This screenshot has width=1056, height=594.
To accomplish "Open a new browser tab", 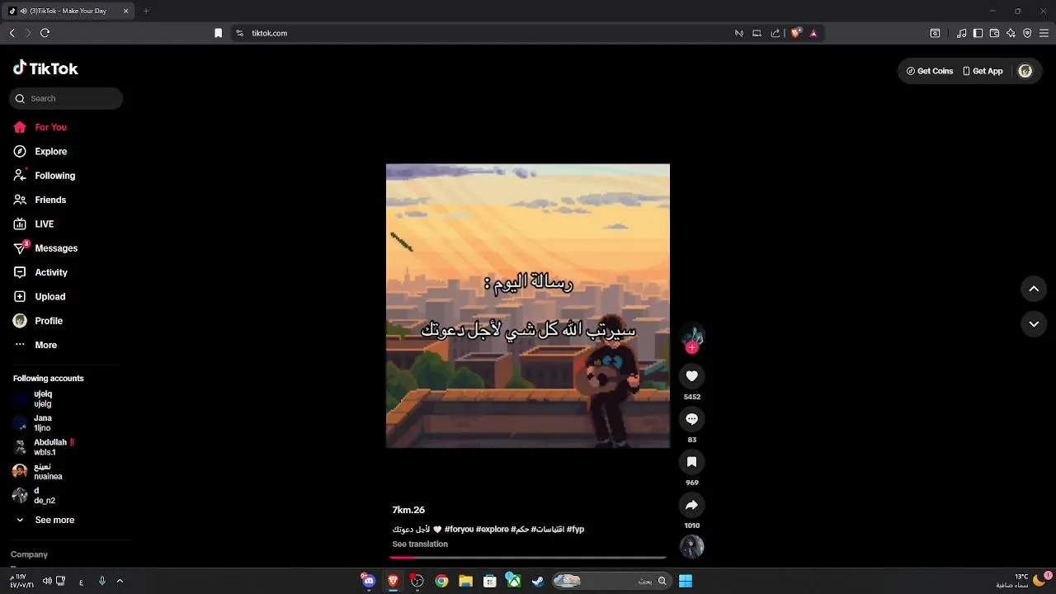I will coord(146,11).
